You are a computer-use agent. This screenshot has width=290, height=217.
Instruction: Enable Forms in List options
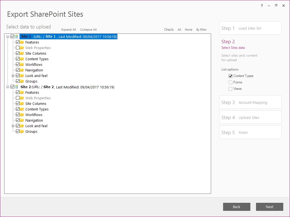click(230, 82)
